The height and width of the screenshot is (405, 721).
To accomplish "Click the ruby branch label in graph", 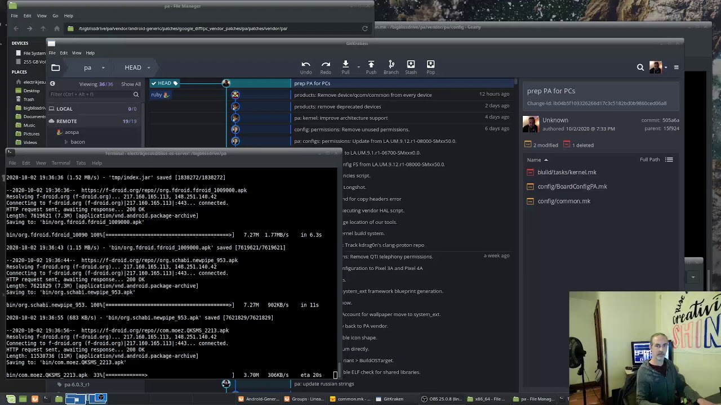I will [x=160, y=95].
